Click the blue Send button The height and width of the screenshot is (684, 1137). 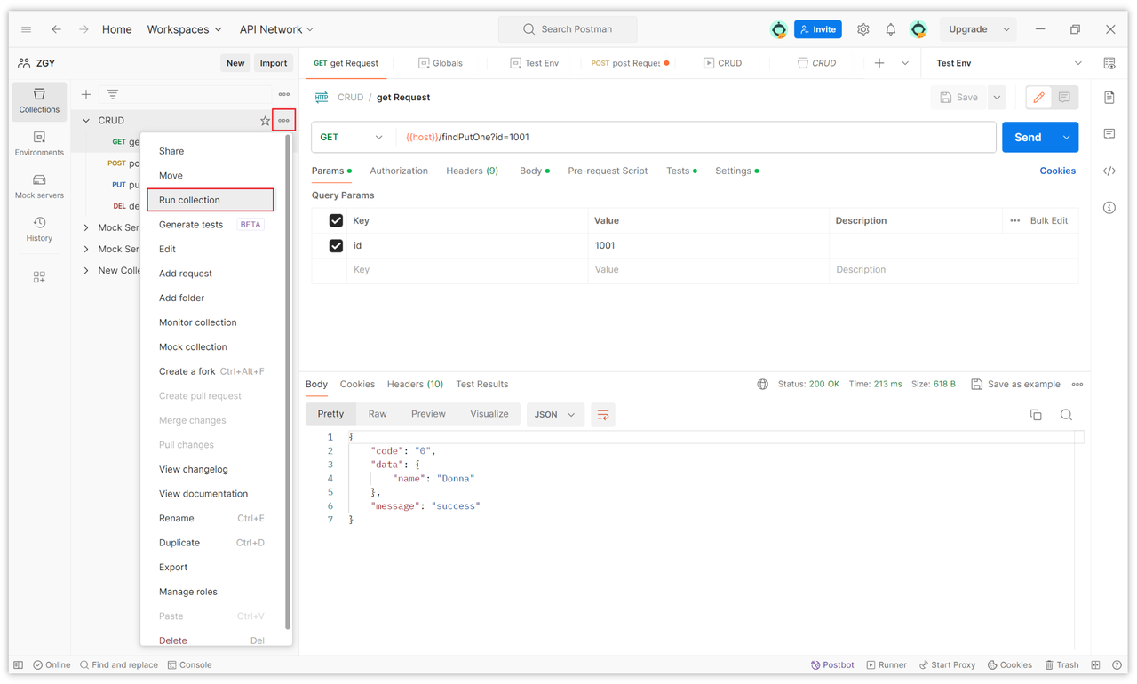pyautogui.click(x=1028, y=138)
